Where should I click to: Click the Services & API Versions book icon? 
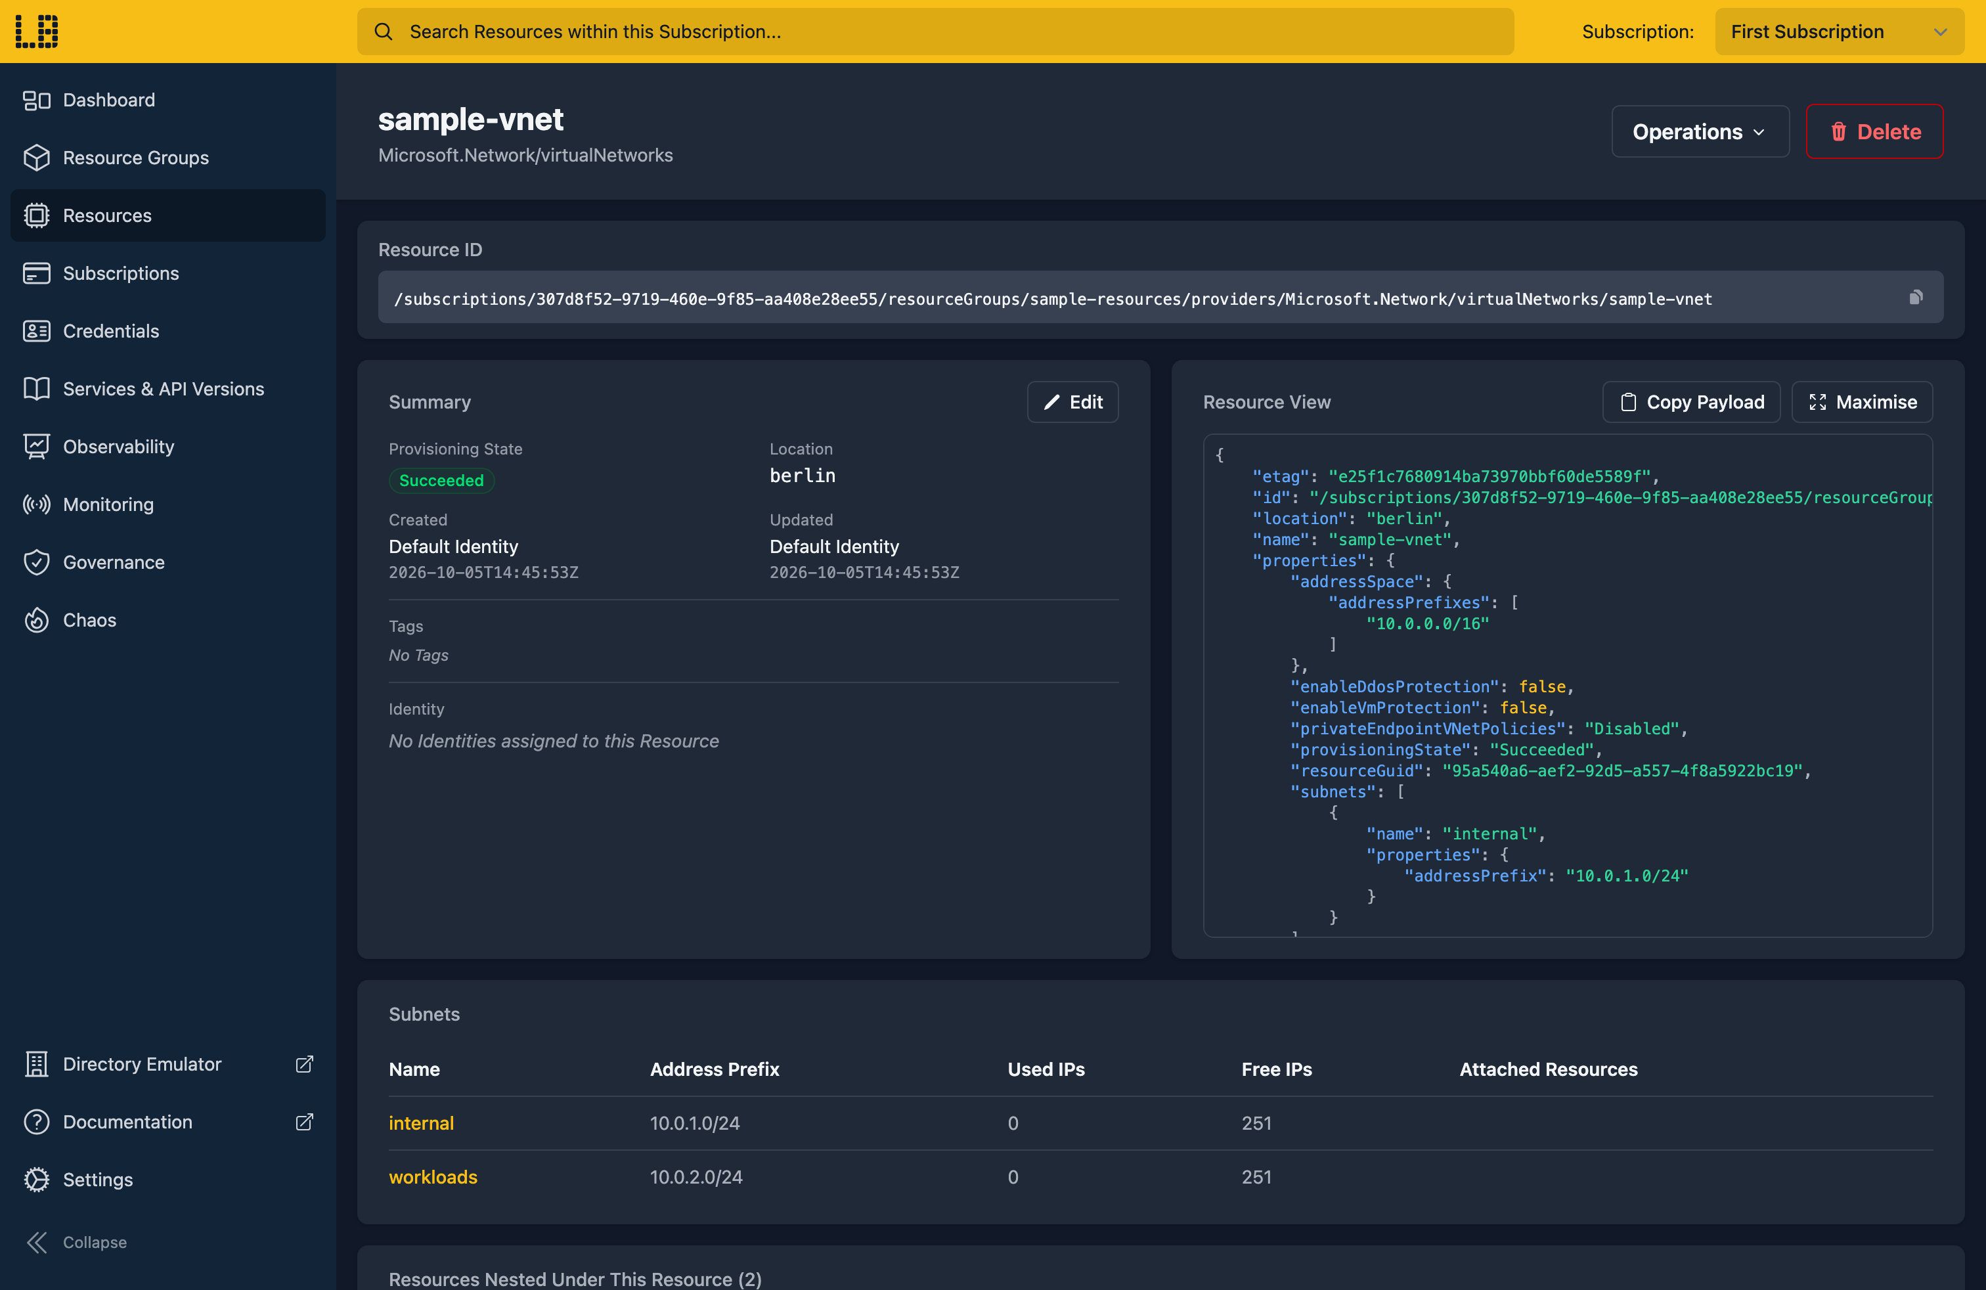click(37, 389)
